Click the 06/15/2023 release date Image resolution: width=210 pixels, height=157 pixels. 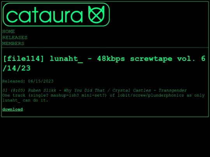click(x=41, y=81)
